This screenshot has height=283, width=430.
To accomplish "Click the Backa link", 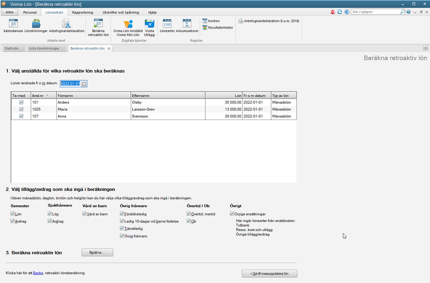I will pos(38,273).
